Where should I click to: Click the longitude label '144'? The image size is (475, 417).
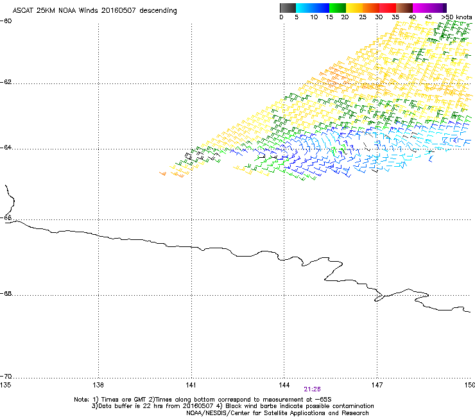284,385
